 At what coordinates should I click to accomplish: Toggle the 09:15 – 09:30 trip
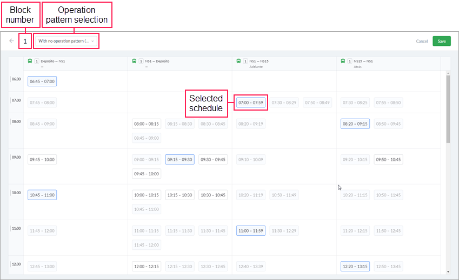(179, 160)
